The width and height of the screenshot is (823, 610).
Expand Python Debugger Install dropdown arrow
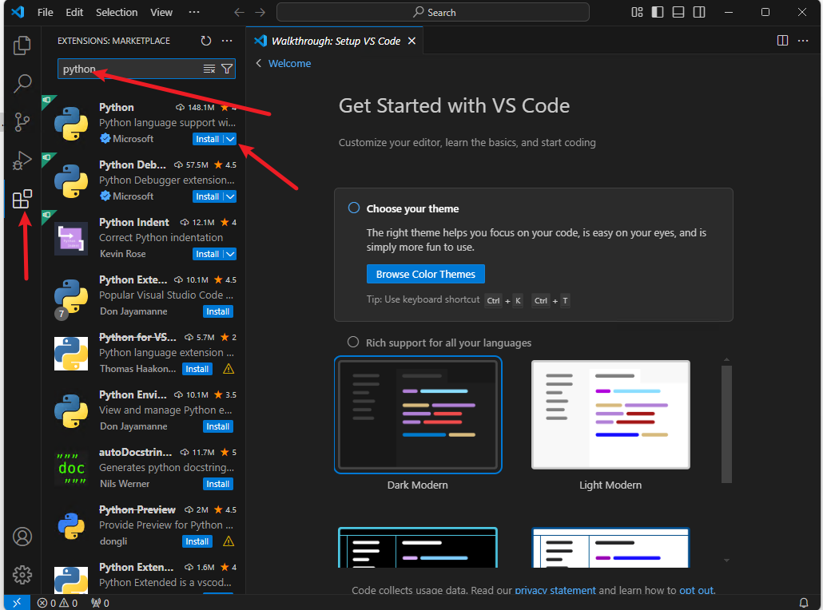[230, 196]
